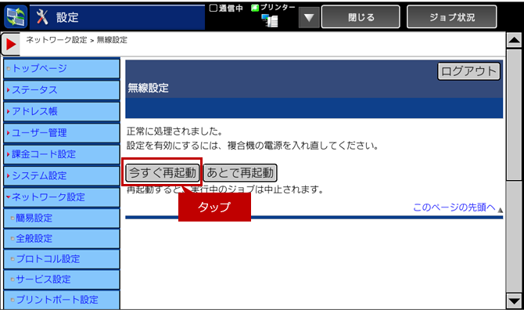Click the 正常に処理されました。 message

click(x=174, y=131)
